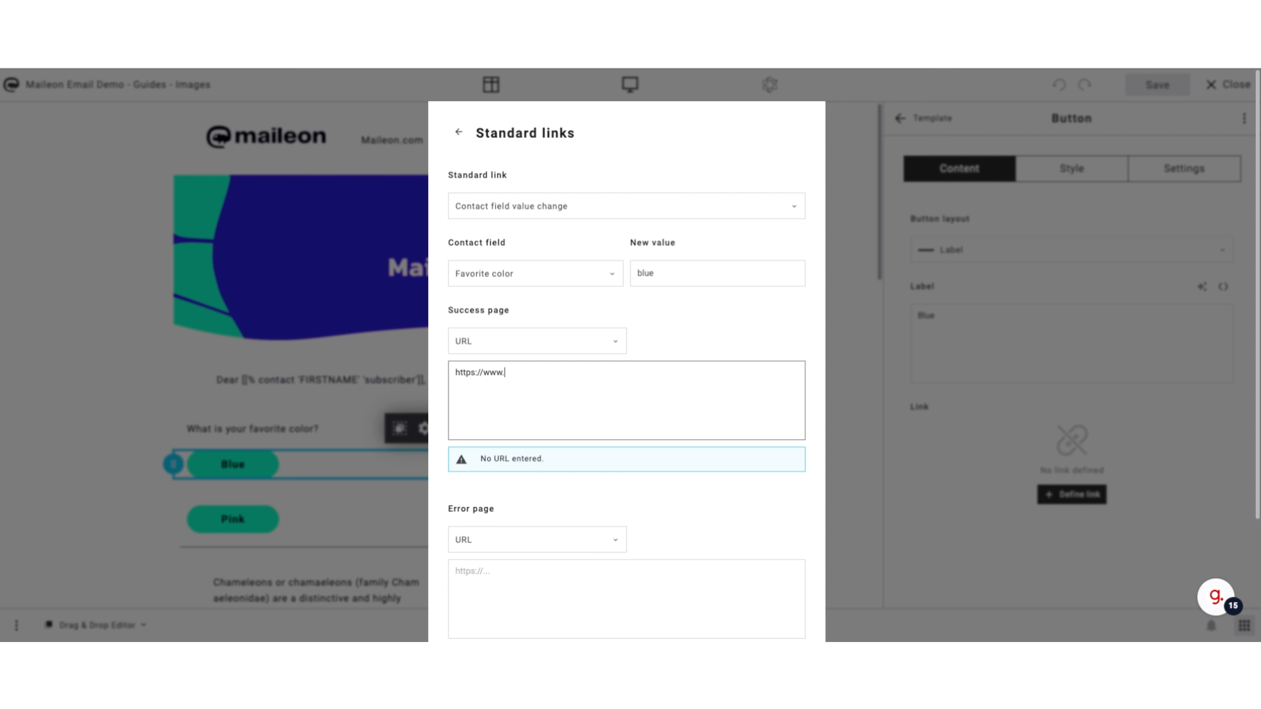The height and width of the screenshot is (709, 1261).
Task: Click the notification bell icon
Action: tap(1211, 626)
